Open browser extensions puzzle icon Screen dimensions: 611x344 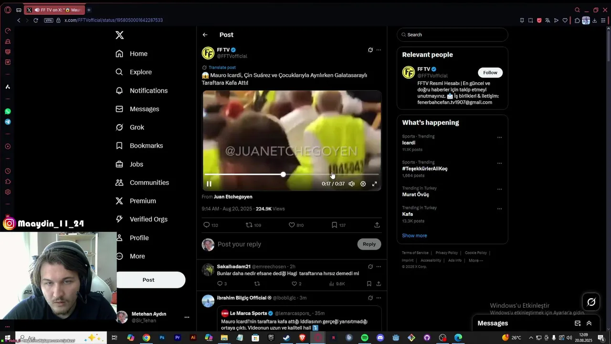[577, 21]
